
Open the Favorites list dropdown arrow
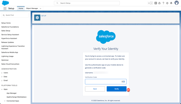point(152,3)
